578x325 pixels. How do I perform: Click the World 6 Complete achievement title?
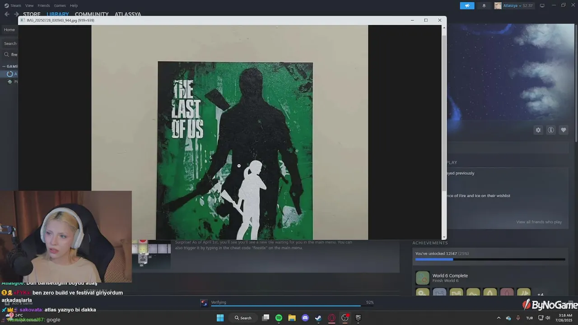click(x=450, y=276)
